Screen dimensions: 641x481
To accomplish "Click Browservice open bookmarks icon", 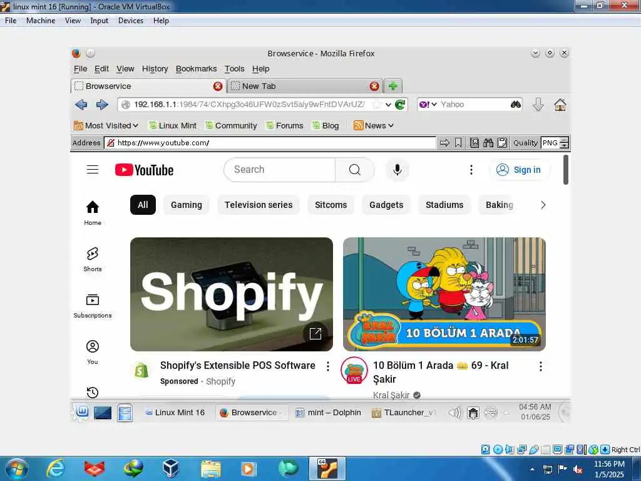I will point(474,143).
